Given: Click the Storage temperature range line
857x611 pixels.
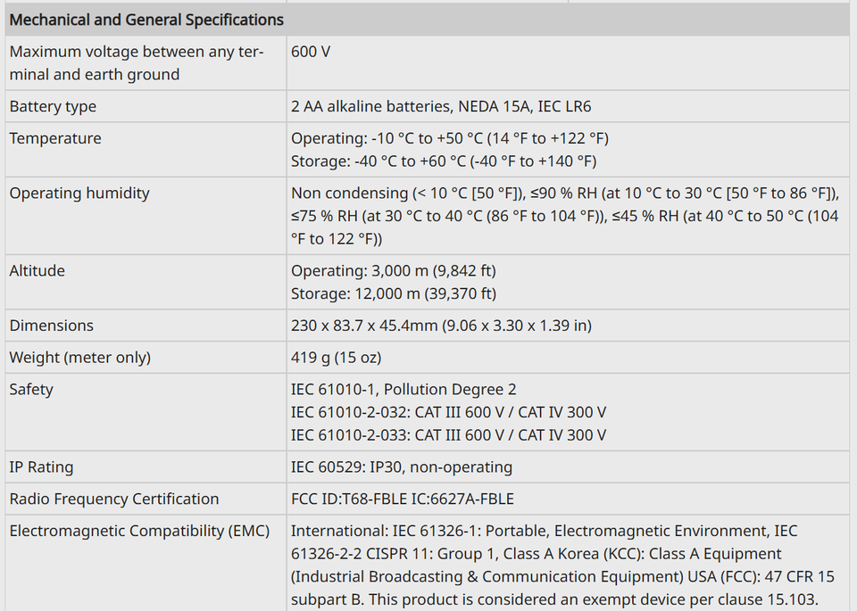Looking at the screenshot, I should coord(444,161).
